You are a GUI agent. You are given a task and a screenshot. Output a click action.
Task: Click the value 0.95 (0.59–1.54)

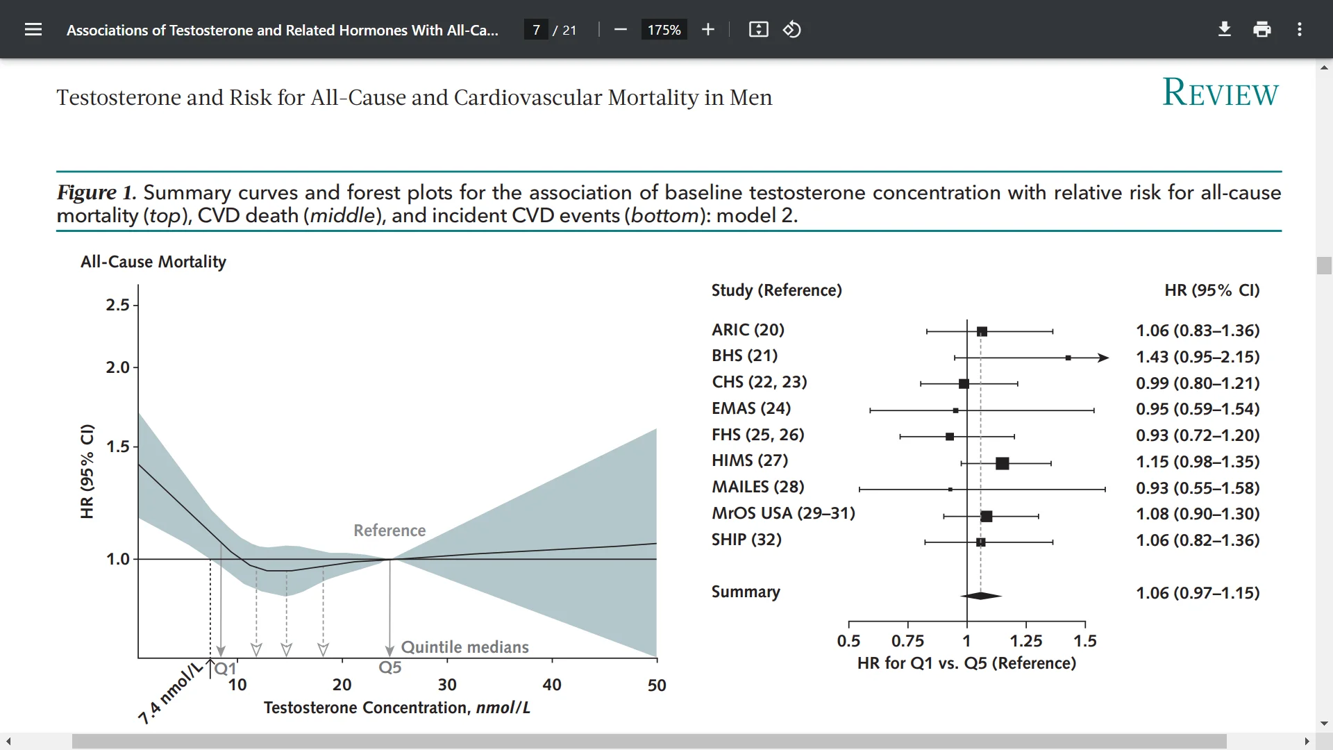[1198, 409]
